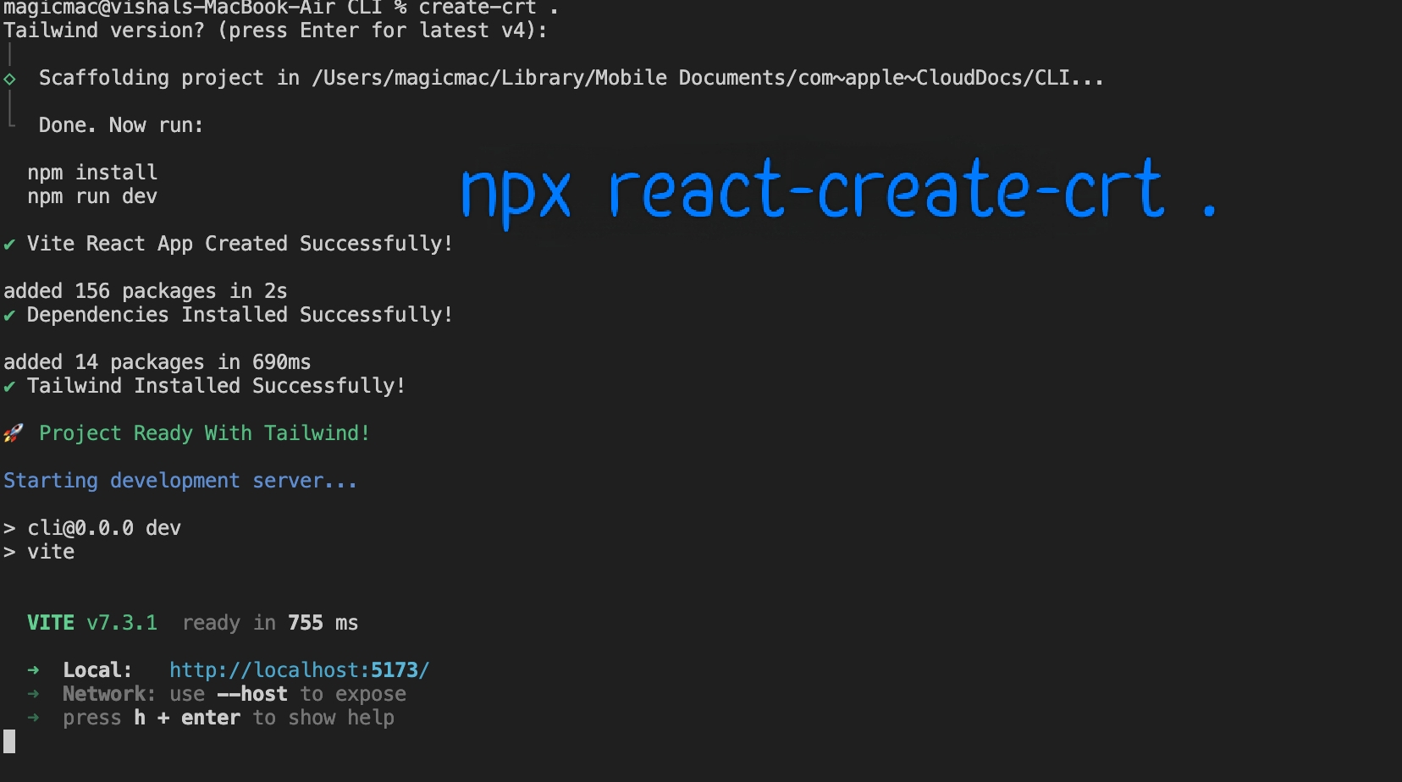Click the green arrow before Local

tap(33, 670)
